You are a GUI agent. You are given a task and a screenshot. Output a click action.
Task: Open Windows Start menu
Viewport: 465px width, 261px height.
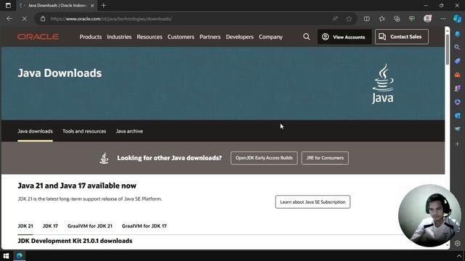[x=6, y=256]
